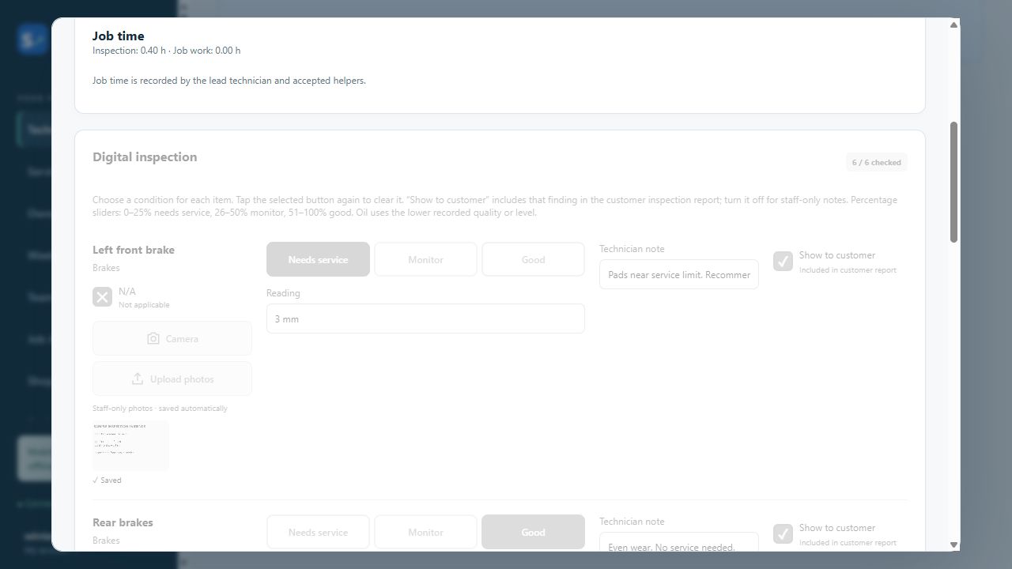
Task: Click the "Digital inspection" heading
Action: (145, 156)
